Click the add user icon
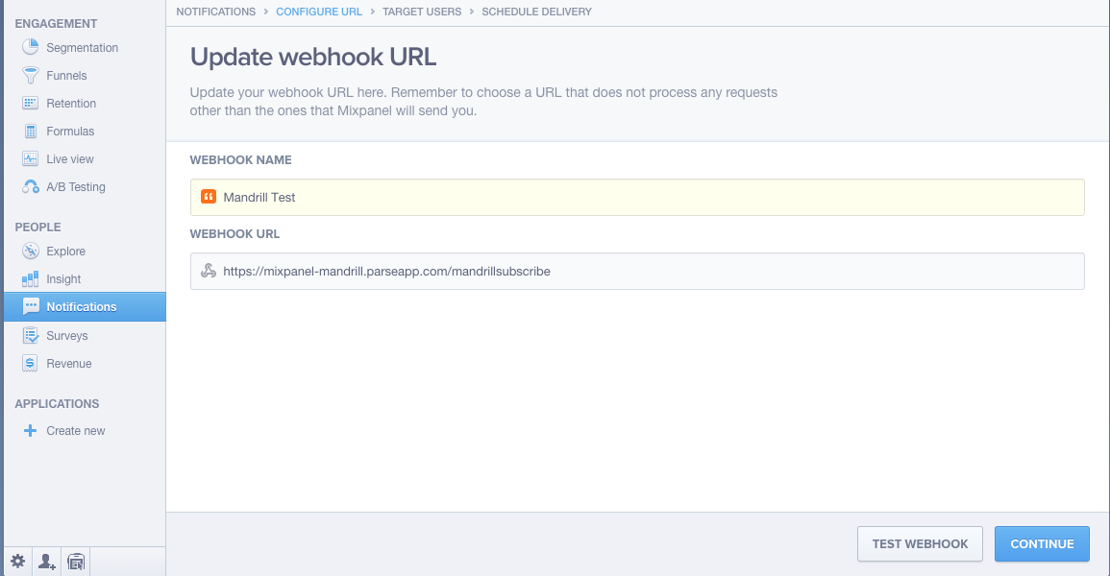The width and height of the screenshot is (1110, 576). 47,562
